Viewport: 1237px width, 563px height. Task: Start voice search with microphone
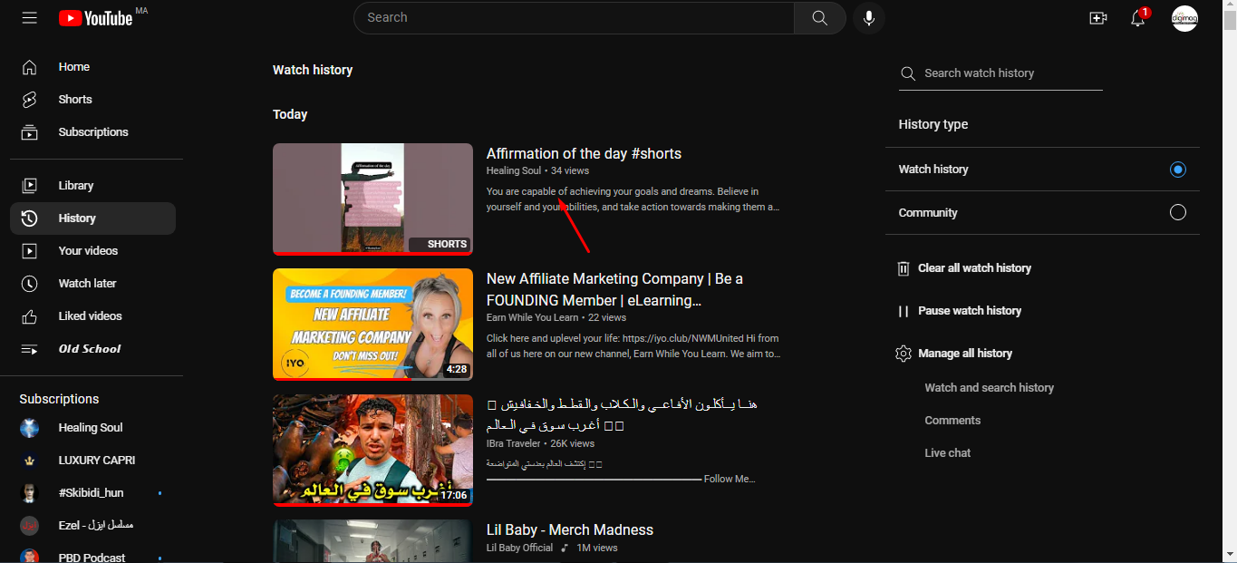(869, 18)
